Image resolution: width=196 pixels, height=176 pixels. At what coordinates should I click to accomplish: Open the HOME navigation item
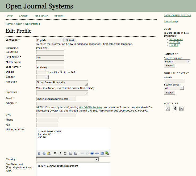[9, 16]
